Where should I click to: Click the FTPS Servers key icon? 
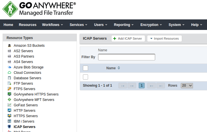(9, 89)
